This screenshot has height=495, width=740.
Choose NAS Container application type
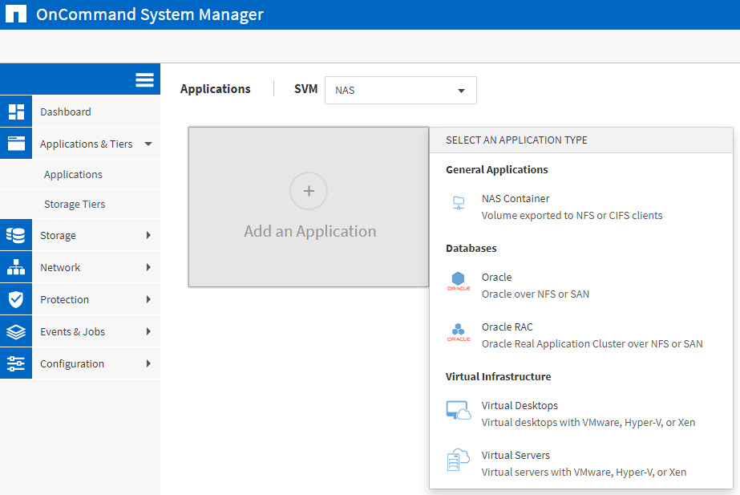pyautogui.click(x=516, y=199)
